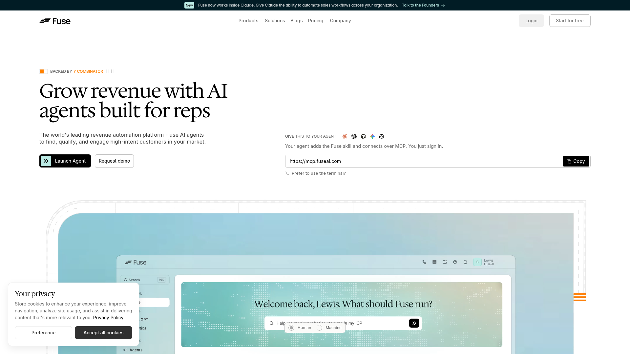Click Start for free button

tap(570, 21)
